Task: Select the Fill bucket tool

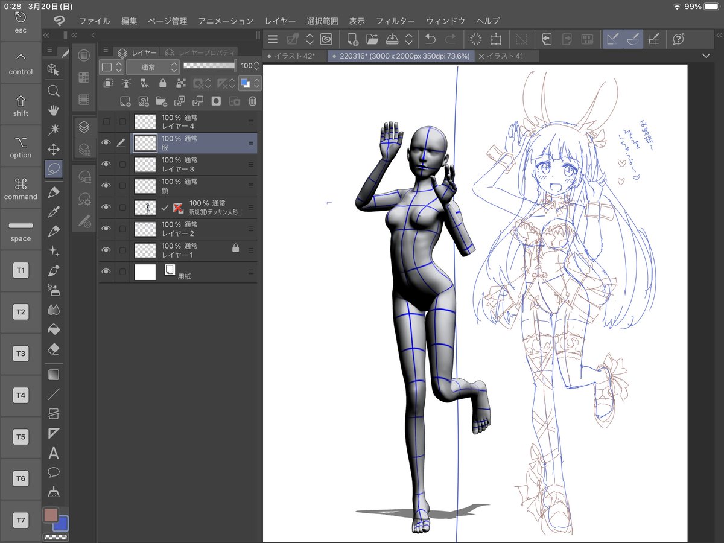Action: [54, 329]
